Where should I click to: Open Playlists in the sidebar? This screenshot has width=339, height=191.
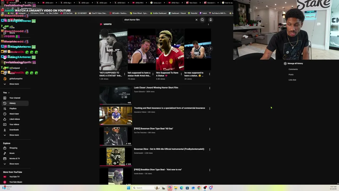15,108
